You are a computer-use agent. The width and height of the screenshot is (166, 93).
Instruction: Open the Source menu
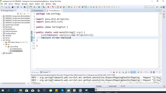(11, 4)
